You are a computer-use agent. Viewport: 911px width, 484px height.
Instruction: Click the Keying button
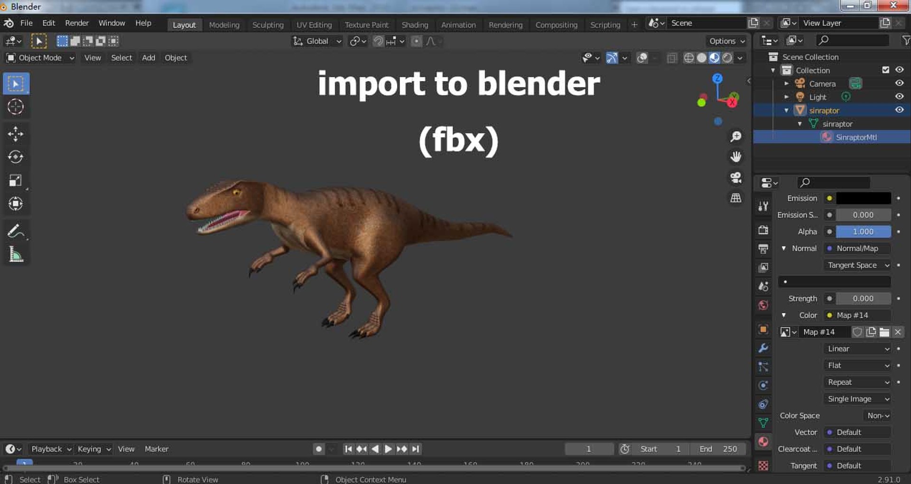93,449
